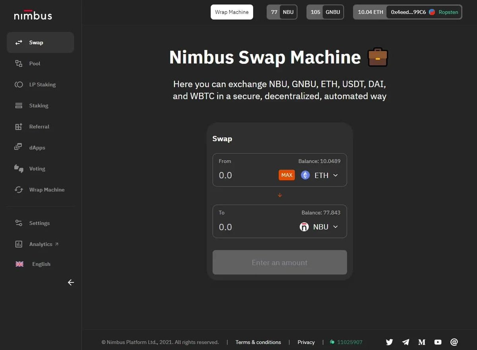
Task: Collapse the sidebar with the left arrow
Action: click(x=71, y=282)
